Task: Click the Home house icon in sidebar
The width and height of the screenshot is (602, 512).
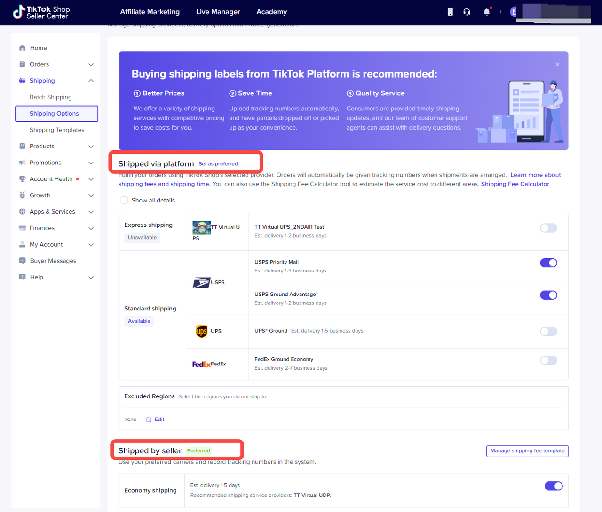Action: click(22, 48)
